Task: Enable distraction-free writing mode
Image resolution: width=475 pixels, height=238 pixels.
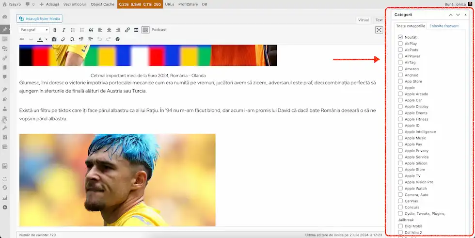Action: click(379, 30)
